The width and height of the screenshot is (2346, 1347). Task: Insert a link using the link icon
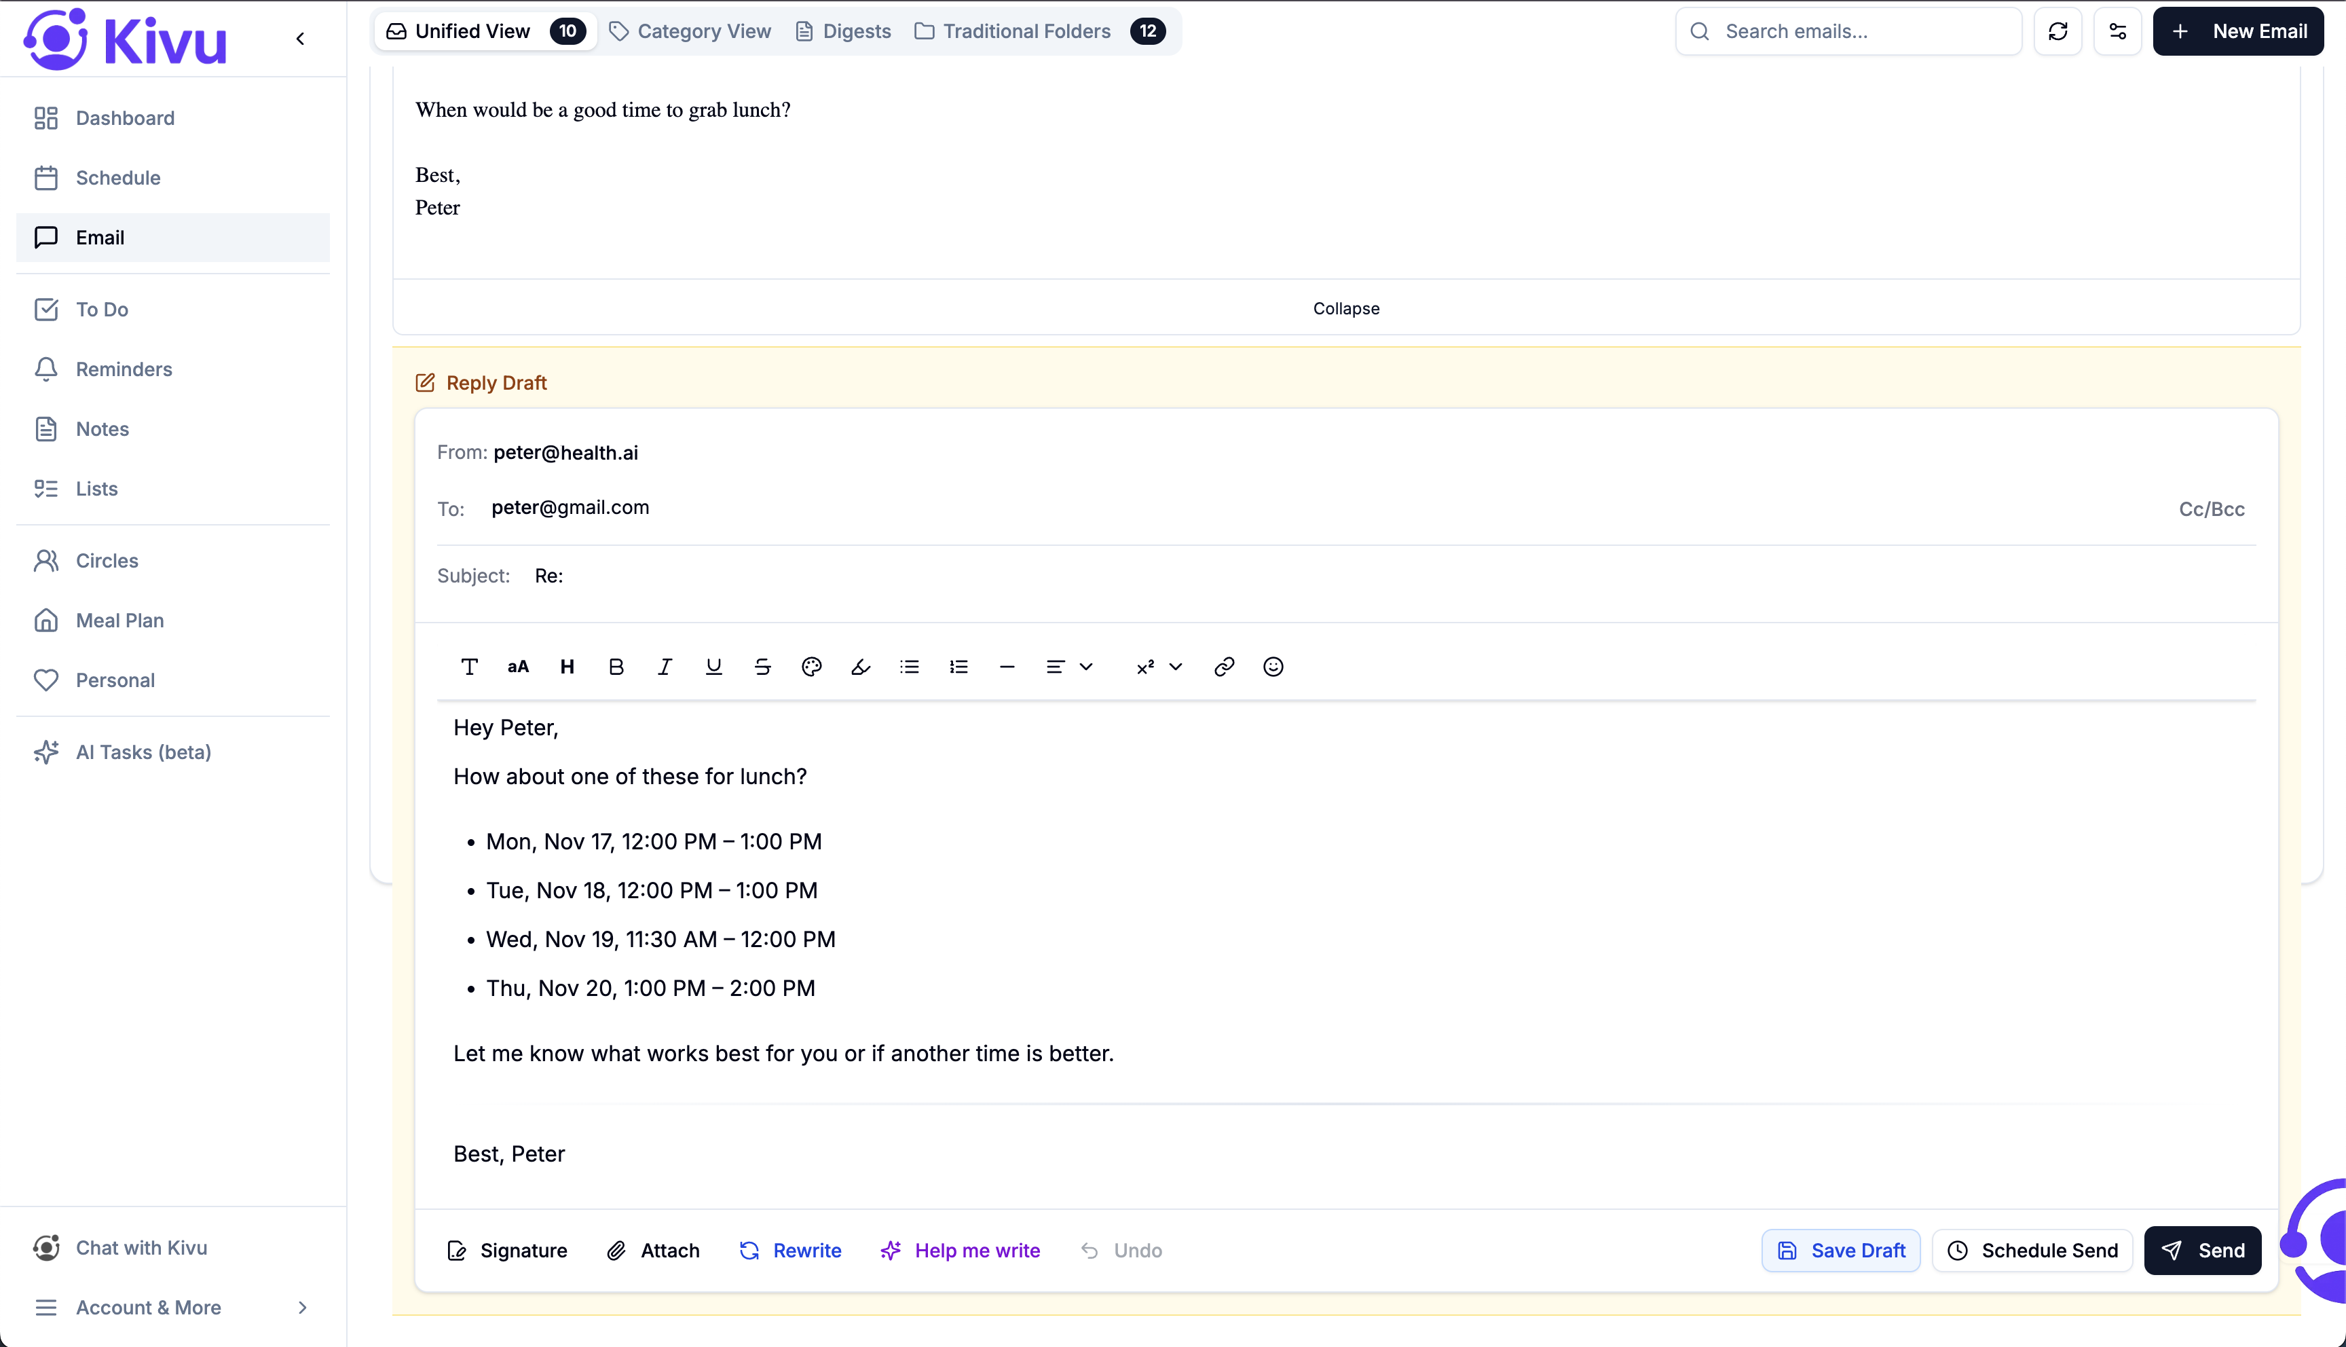tap(1223, 667)
